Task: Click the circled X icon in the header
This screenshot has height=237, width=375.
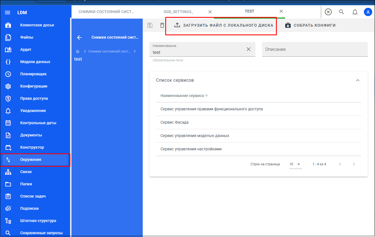Action: click(328, 12)
